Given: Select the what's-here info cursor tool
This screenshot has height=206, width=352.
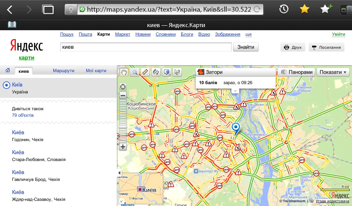Looking at the screenshot, I should click(x=177, y=72).
